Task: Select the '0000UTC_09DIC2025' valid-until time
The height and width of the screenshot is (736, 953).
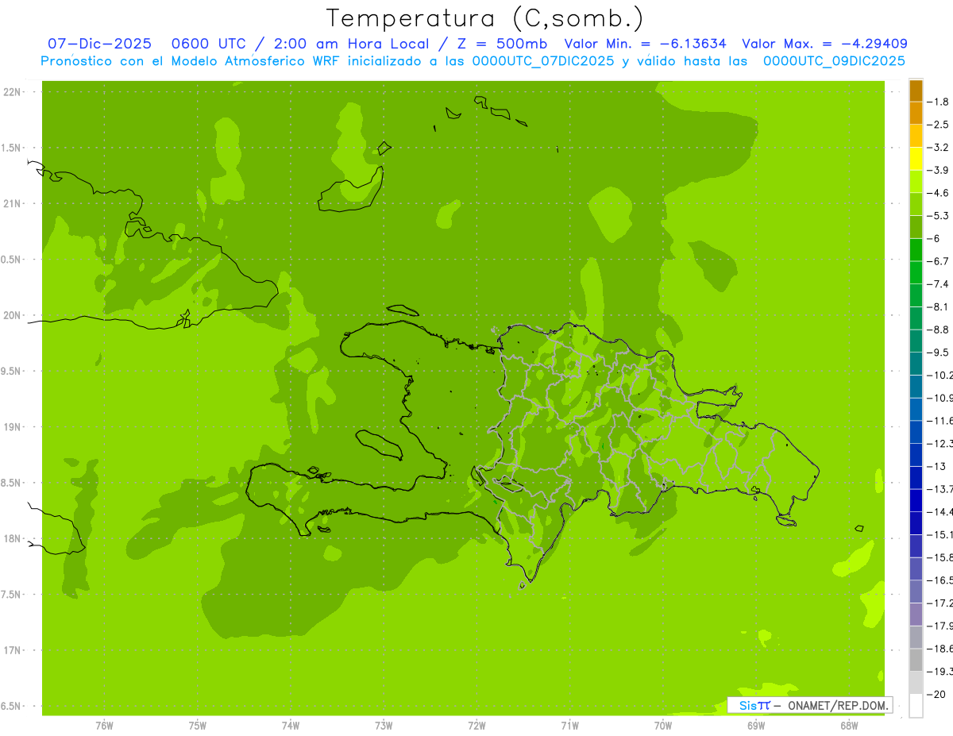Action: [834, 61]
